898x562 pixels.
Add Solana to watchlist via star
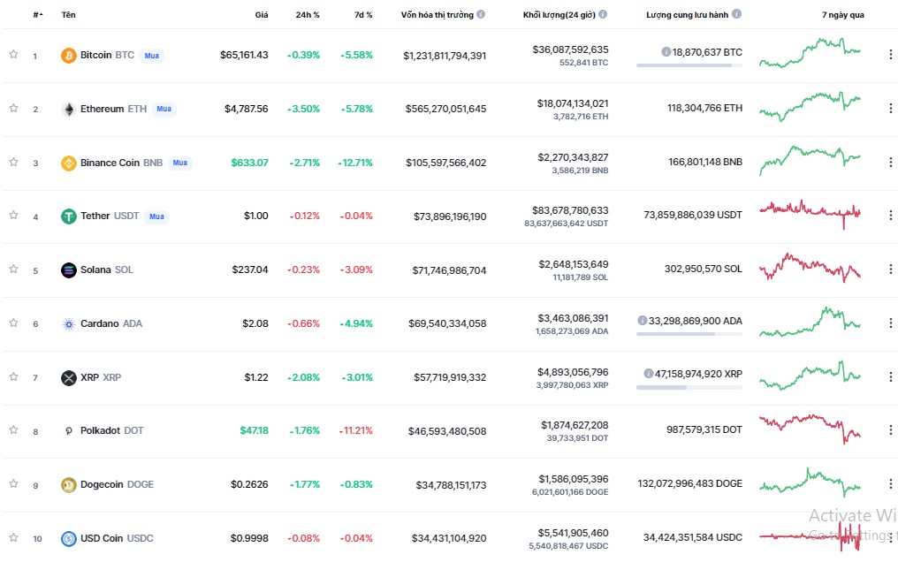(13, 269)
